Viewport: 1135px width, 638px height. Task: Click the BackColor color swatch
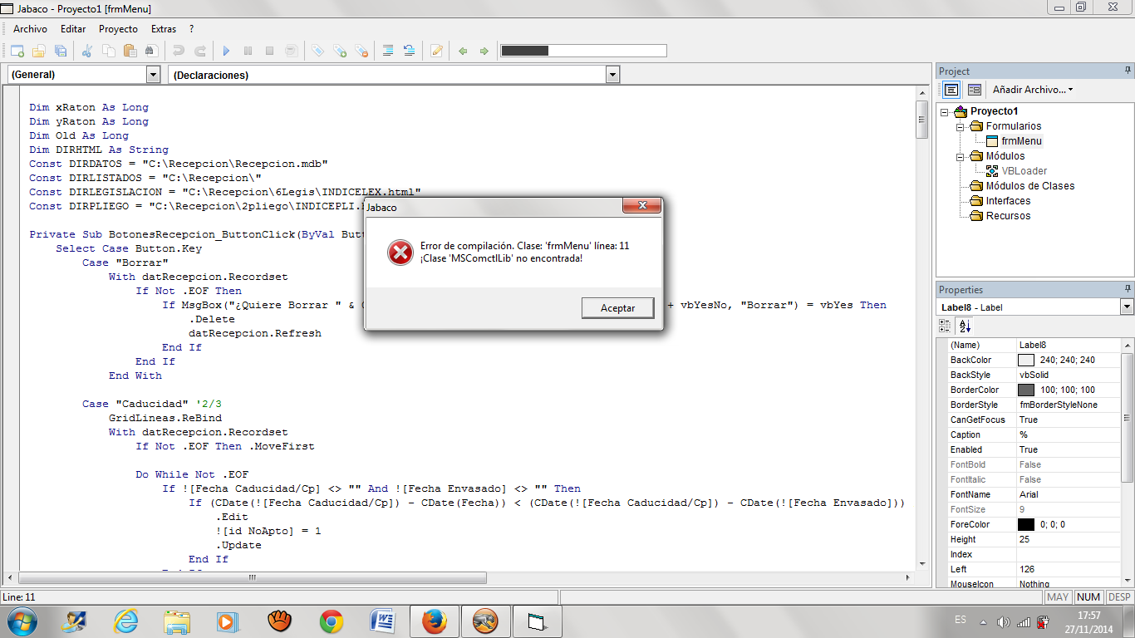(x=1026, y=360)
